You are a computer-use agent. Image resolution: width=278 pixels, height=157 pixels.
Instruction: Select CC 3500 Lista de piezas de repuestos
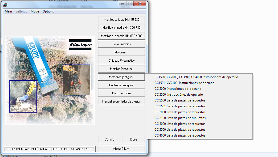coord(199,129)
